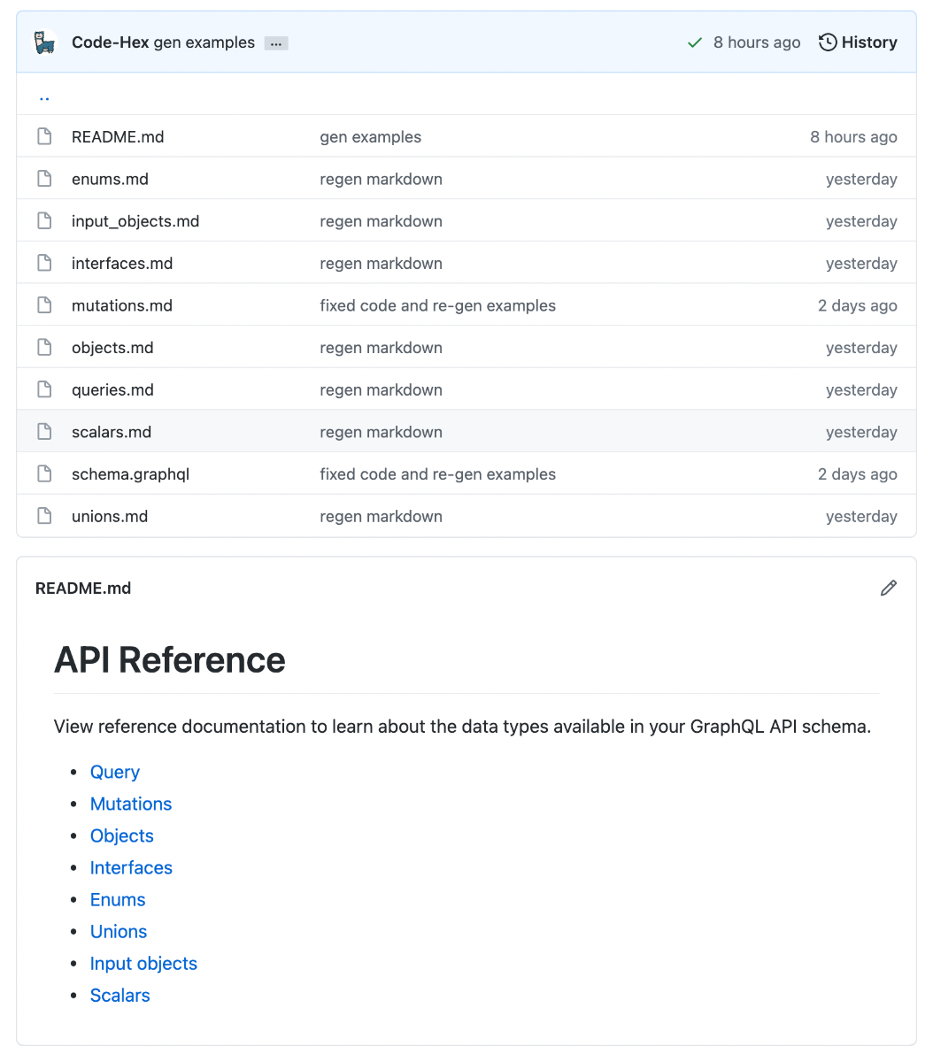Viewport: 933px width, 1062px height.
Task: Follow the Unions link in README
Action: (x=119, y=931)
